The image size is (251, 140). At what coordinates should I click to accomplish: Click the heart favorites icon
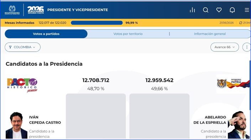tap(219, 10)
